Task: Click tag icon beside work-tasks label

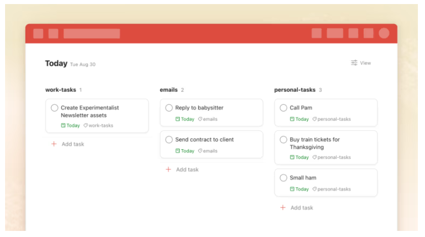Action: pyautogui.click(x=86, y=125)
